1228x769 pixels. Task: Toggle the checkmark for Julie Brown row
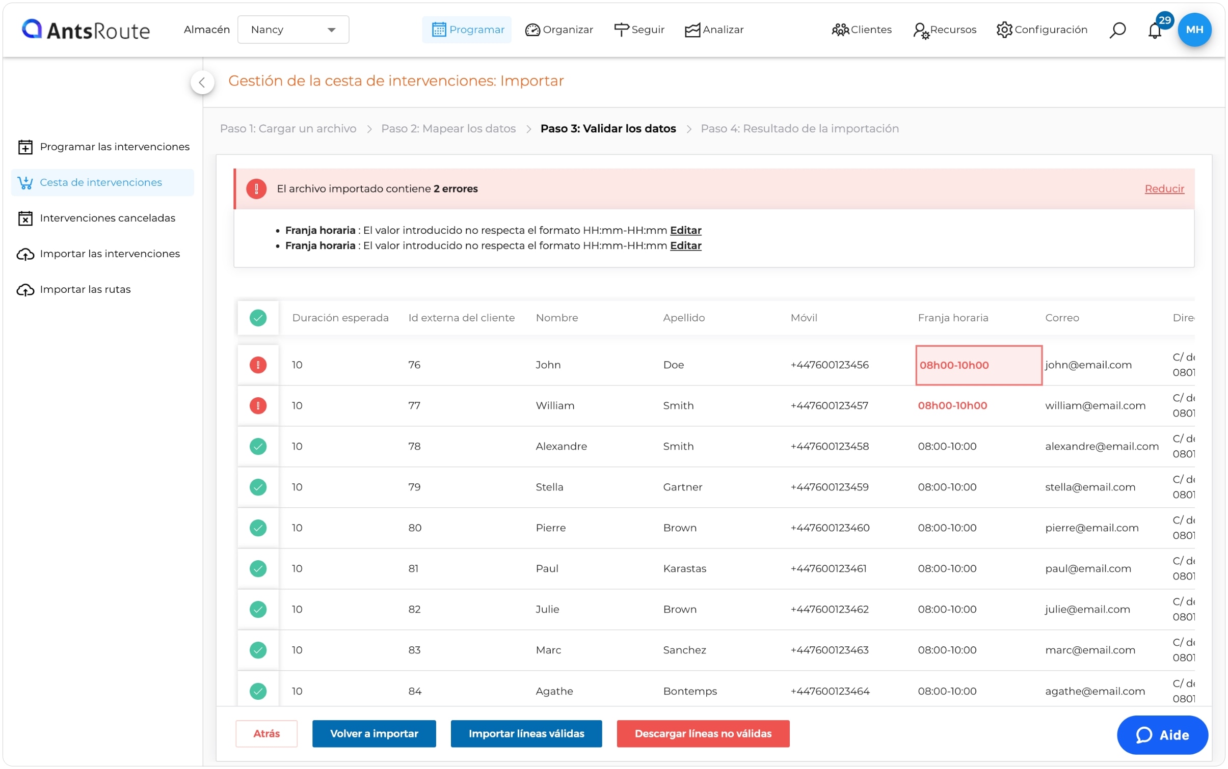258,609
